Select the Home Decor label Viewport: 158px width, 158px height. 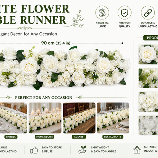pos(44,137)
